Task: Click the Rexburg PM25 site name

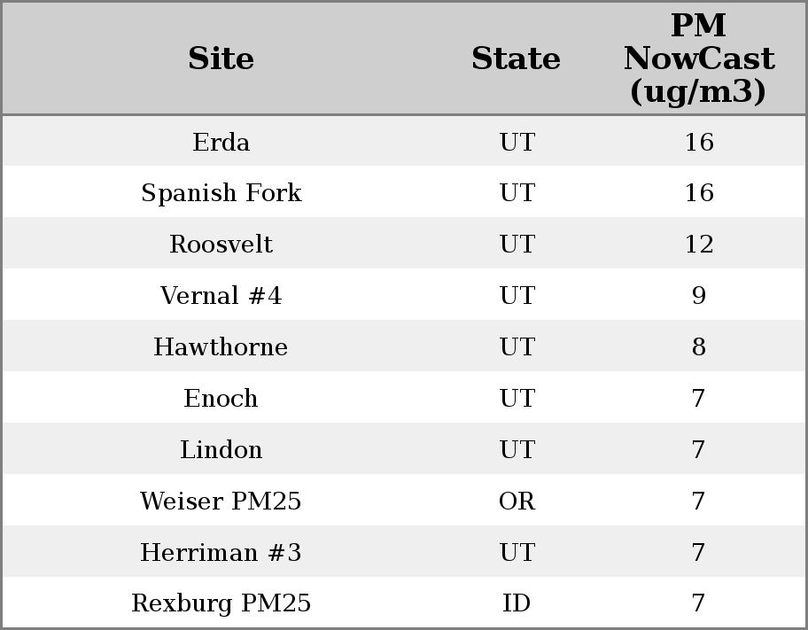Action: [x=221, y=603]
